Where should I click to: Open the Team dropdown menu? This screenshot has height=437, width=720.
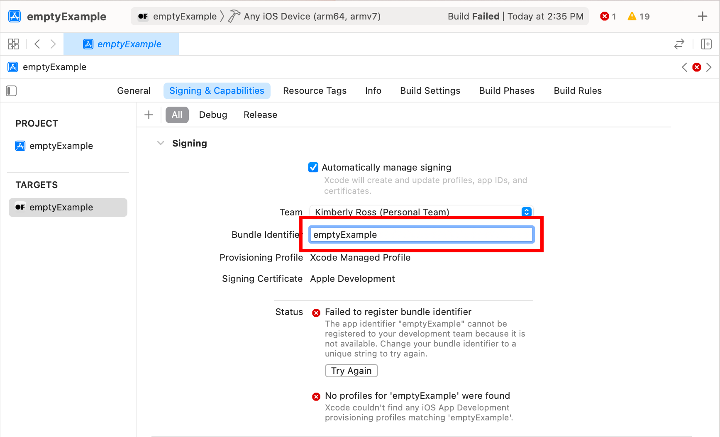[526, 212]
